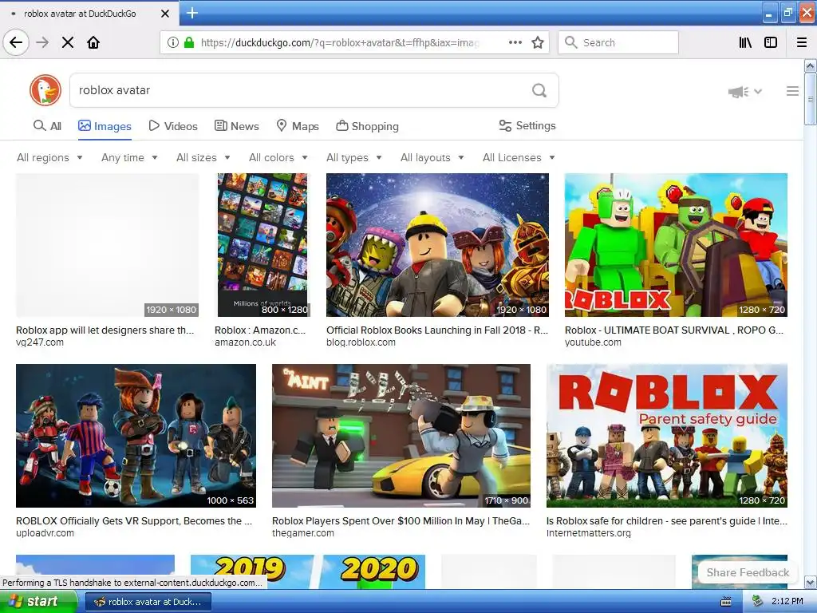817x613 pixels.
Task: Open the browser home page
Action: tap(93, 42)
